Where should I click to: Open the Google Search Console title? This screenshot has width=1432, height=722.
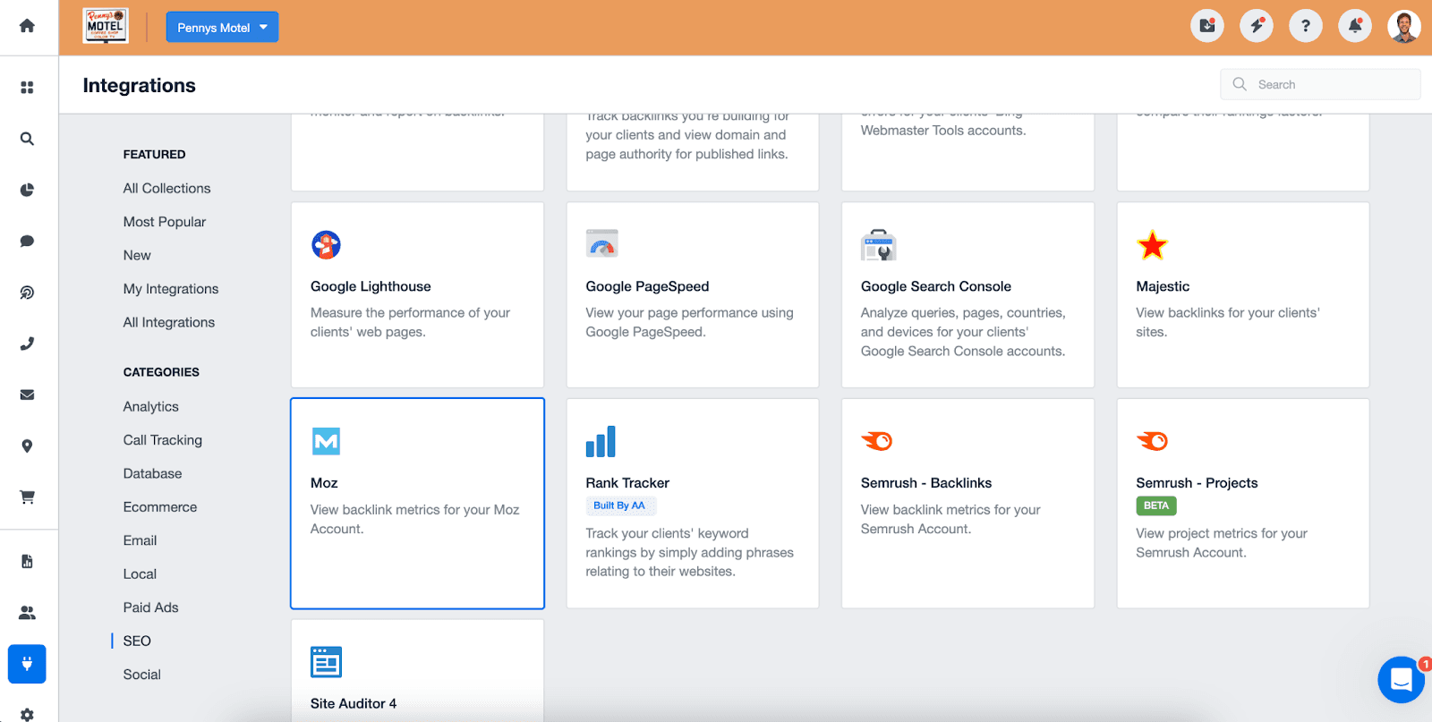936,286
